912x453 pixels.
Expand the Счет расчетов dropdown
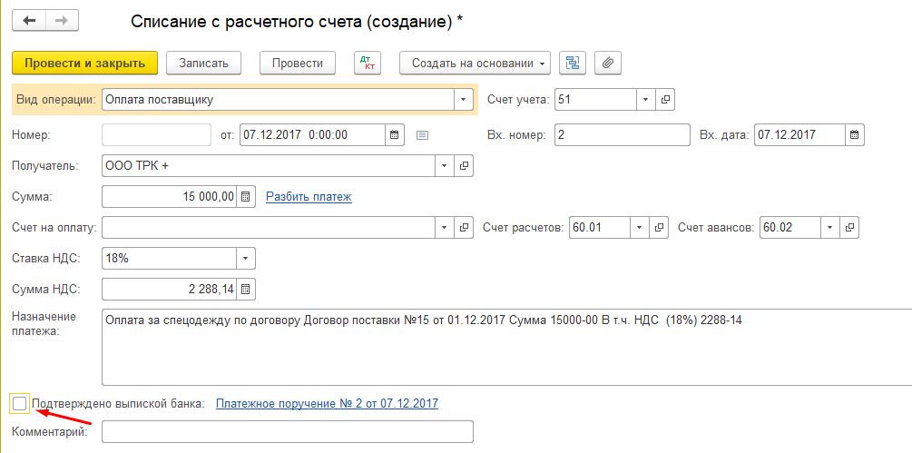[639, 227]
